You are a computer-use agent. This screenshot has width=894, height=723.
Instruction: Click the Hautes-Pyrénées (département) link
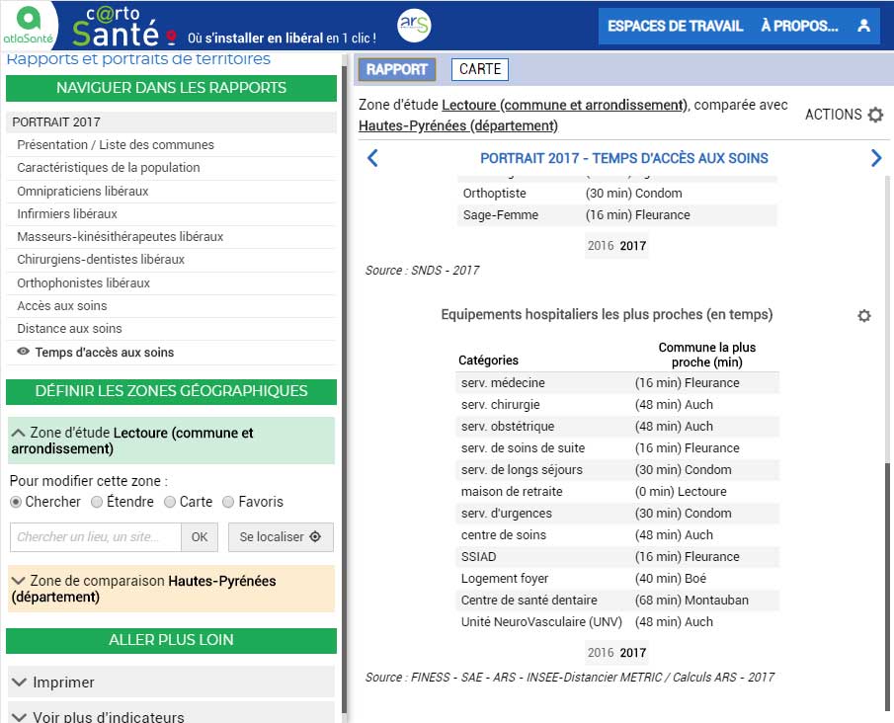pyautogui.click(x=458, y=125)
